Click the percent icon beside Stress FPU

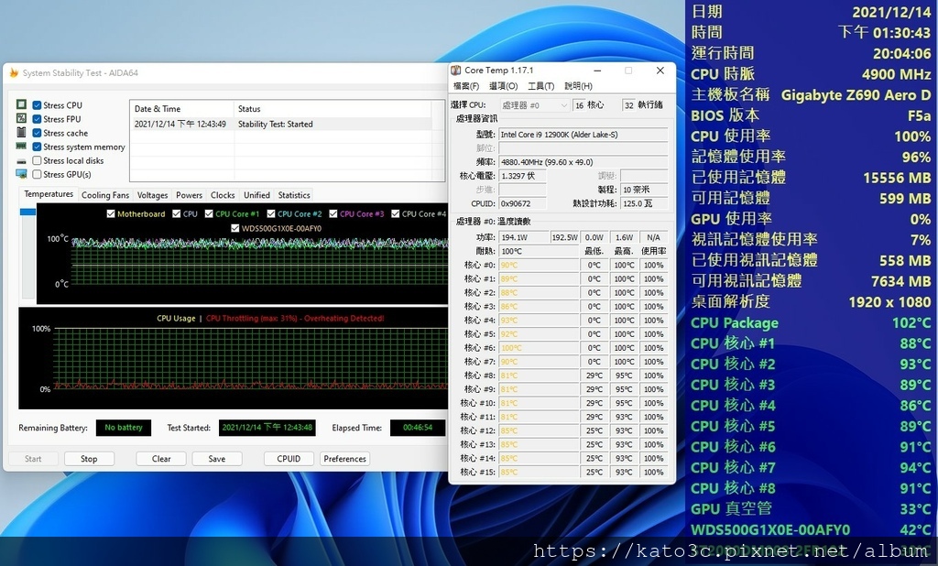pos(22,118)
